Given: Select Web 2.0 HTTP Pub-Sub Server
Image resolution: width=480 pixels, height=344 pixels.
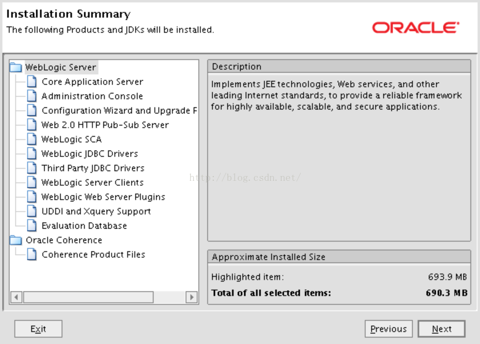Looking at the screenshot, I should tap(105, 125).
